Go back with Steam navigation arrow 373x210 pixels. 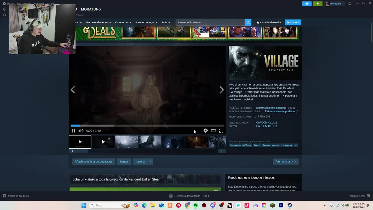[x=4, y=9]
